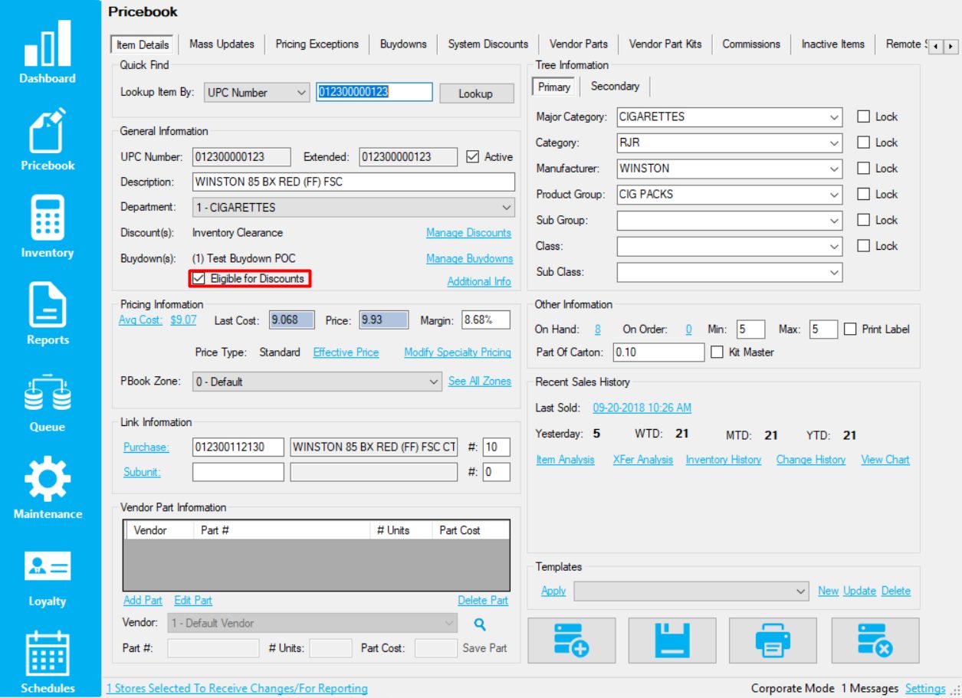Enable the Print Label checkbox
This screenshot has width=962, height=698.
tap(850, 329)
